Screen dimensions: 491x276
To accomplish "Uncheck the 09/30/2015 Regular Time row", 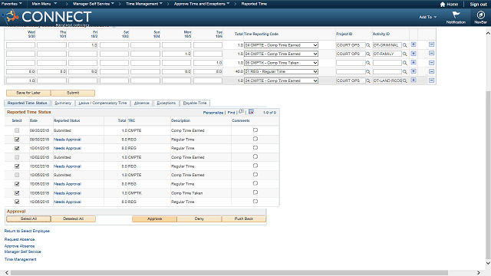I will (x=17, y=140).
